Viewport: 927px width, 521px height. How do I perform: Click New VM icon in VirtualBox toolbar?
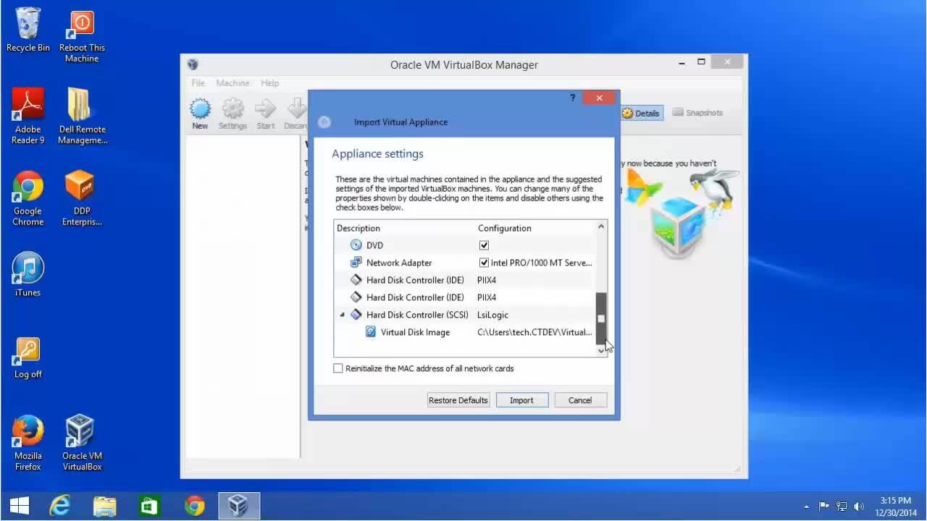click(x=200, y=114)
